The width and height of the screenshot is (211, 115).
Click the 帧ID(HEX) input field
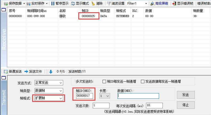84,96
